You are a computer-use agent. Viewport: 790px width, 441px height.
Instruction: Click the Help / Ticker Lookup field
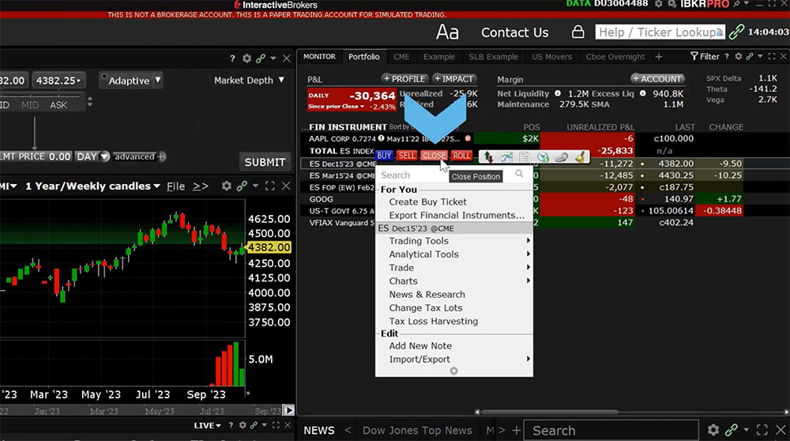tap(660, 32)
